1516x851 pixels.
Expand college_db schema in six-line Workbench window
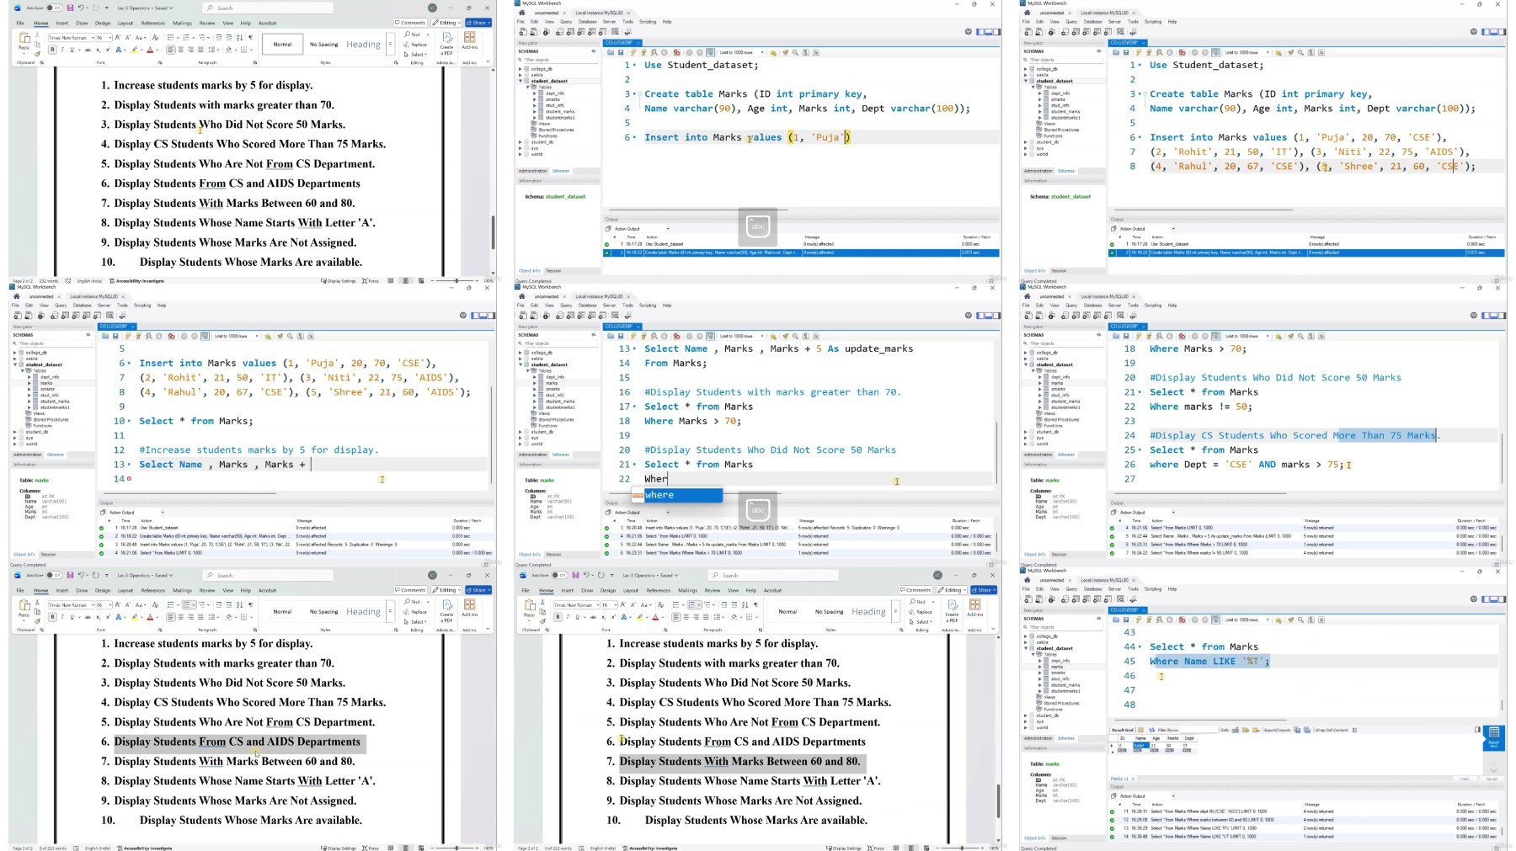click(521, 69)
